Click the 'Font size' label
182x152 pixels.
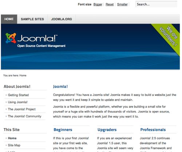point(84,4)
